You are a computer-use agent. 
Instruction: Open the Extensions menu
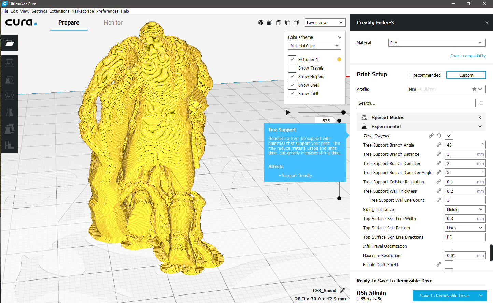click(59, 11)
